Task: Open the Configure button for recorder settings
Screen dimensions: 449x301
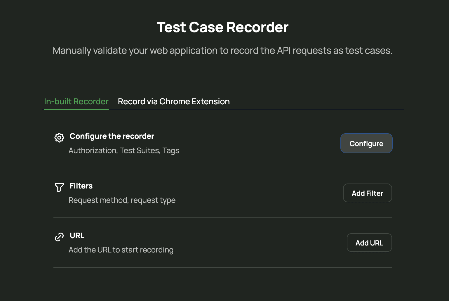Action: pos(366,143)
